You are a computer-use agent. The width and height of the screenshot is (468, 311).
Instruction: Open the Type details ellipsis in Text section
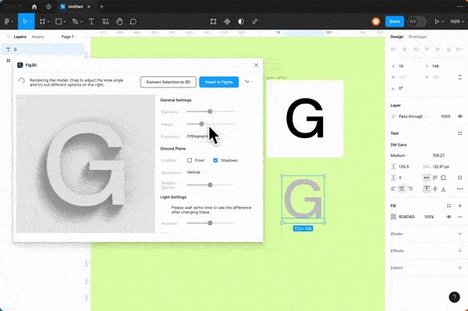point(459,189)
